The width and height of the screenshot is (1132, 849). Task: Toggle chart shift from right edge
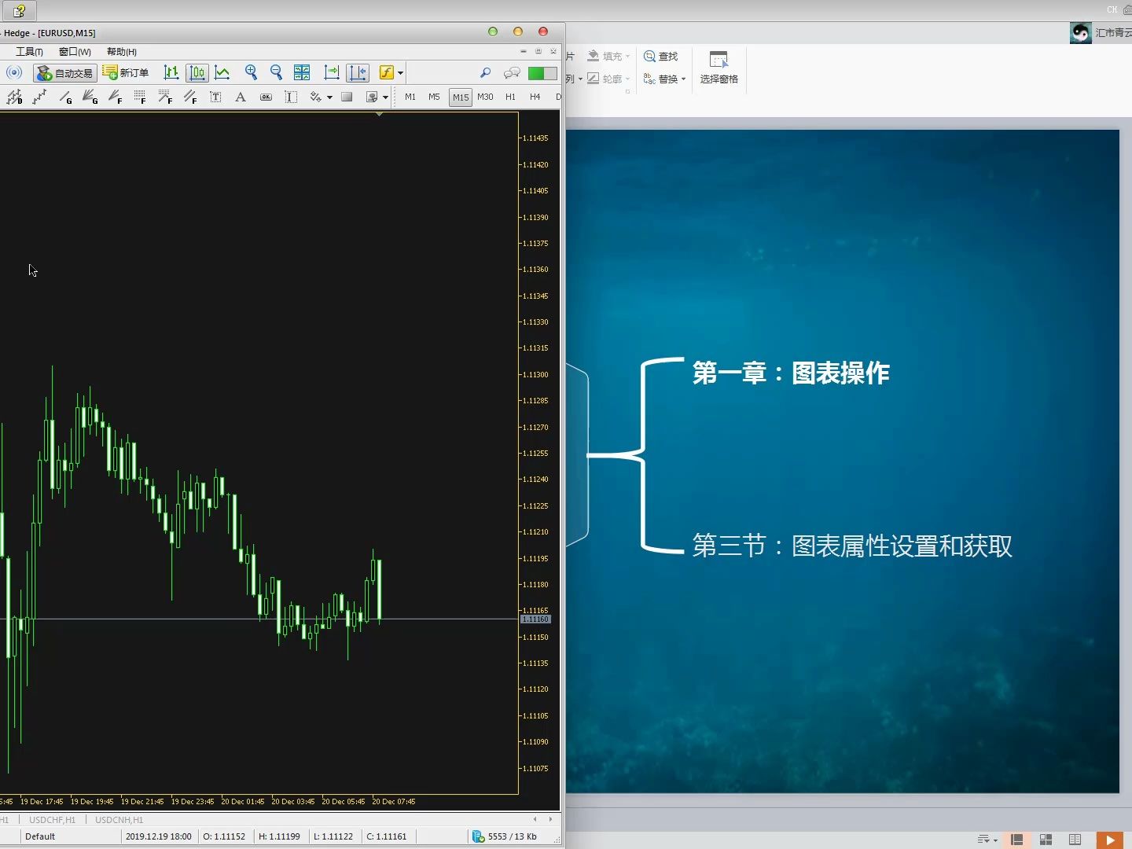pos(358,72)
